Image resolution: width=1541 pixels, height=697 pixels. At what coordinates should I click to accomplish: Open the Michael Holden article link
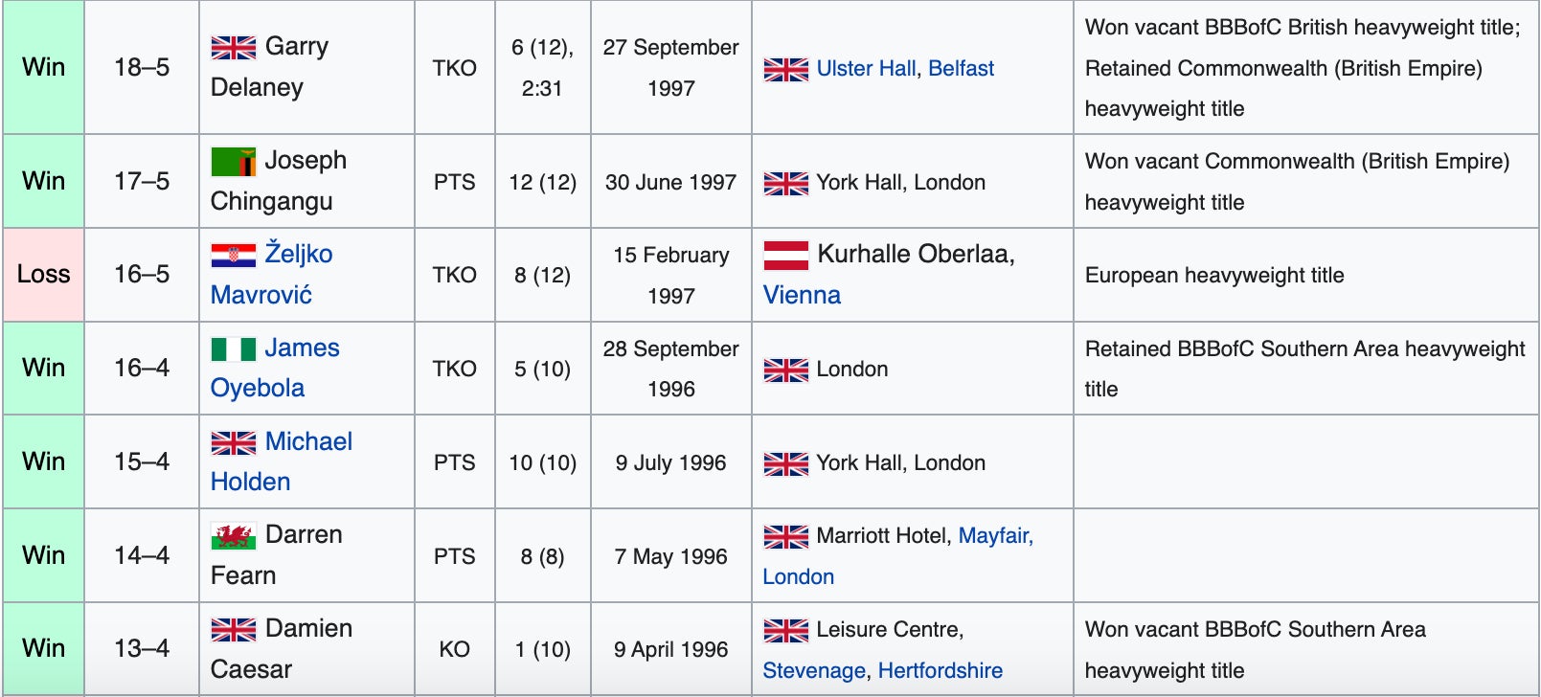point(308,442)
